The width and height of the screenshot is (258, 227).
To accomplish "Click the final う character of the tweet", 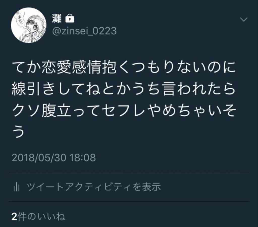I will click(18, 132).
